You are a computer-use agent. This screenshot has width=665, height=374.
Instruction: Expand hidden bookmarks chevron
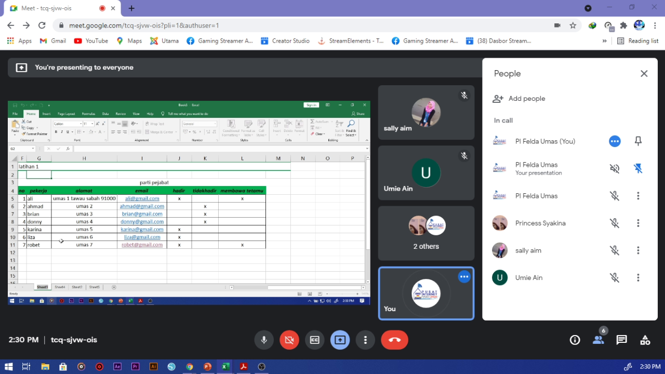click(x=604, y=41)
